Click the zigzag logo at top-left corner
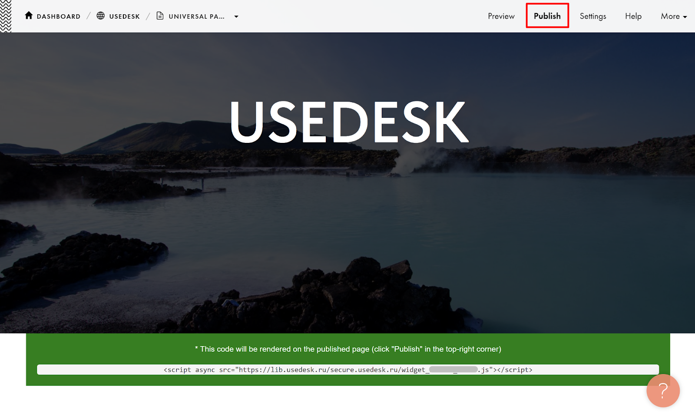 pos(6,16)
